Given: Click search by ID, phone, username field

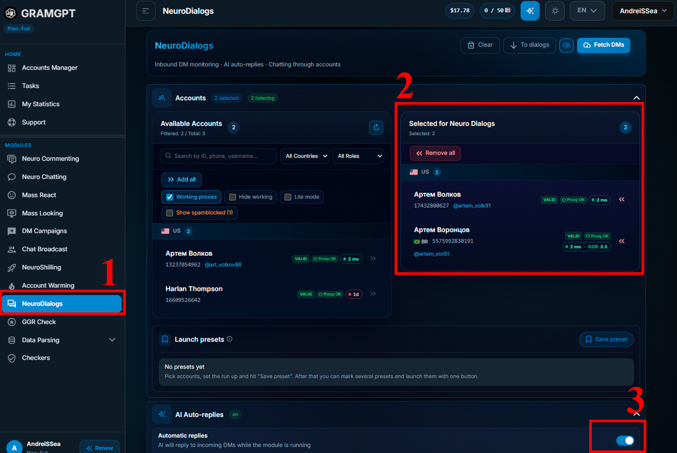Looking at the screenshot, I should click(x=218, y=156).
